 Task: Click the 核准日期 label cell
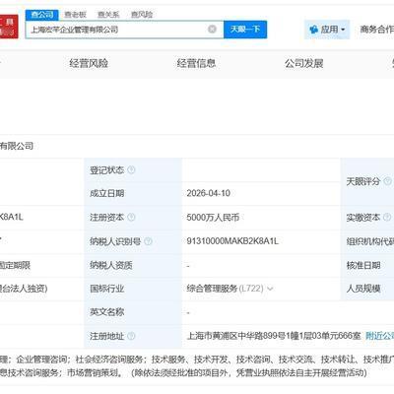pos(367,265)
